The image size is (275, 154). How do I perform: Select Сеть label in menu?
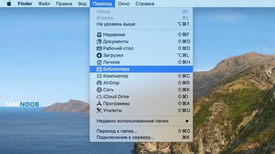(108, 90)
